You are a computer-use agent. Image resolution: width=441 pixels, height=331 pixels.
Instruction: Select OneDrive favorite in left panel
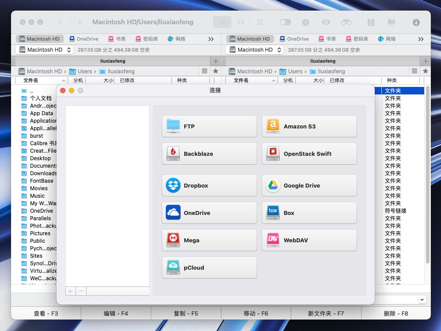[84, 39]
